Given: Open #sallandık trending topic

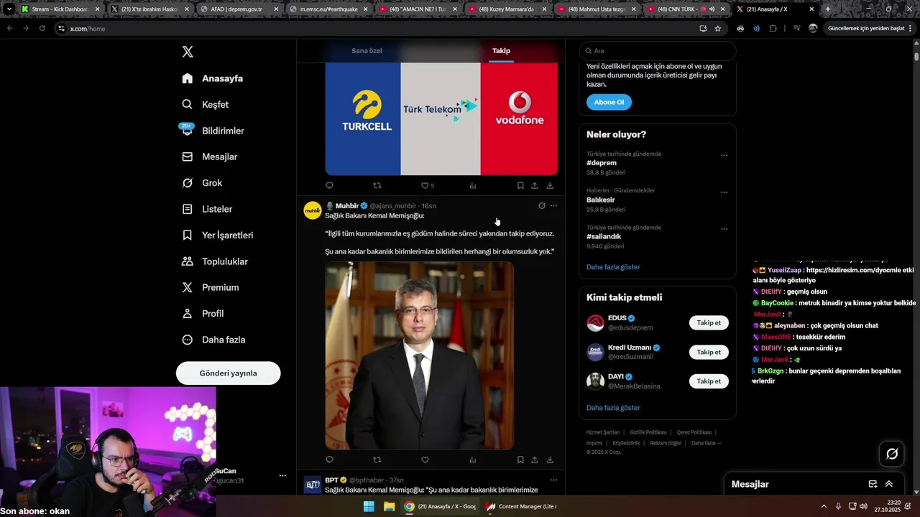Looking at the screenshot, I should click(604, 236).
